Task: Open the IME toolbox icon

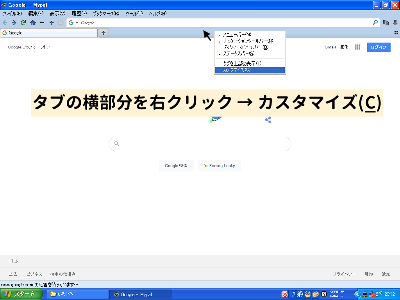Action: [316, 295]
